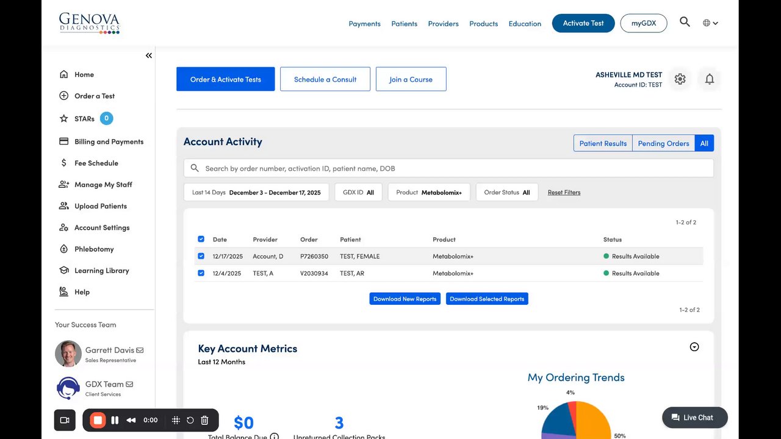The width and height of the screenshot is (781, 439).
Task: Click the order search input field
Action: [448, 168]
